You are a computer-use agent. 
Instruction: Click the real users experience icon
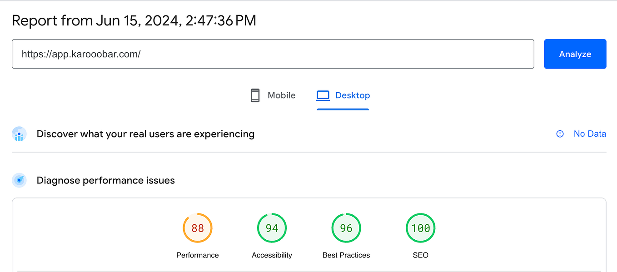[x=19, y=134]
